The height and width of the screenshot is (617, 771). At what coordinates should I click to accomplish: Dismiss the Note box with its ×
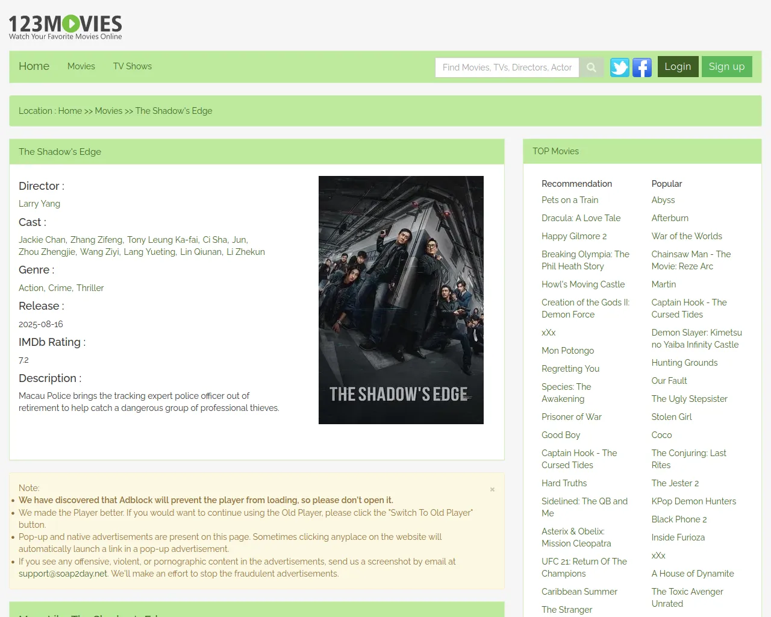tap(492, 489)
